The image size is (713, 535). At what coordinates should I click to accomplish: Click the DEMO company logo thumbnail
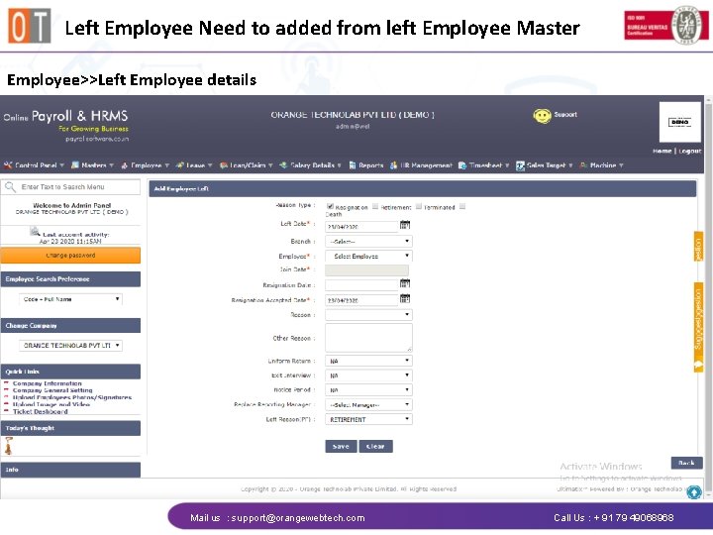pyautogui.click(x=679, y=122)
